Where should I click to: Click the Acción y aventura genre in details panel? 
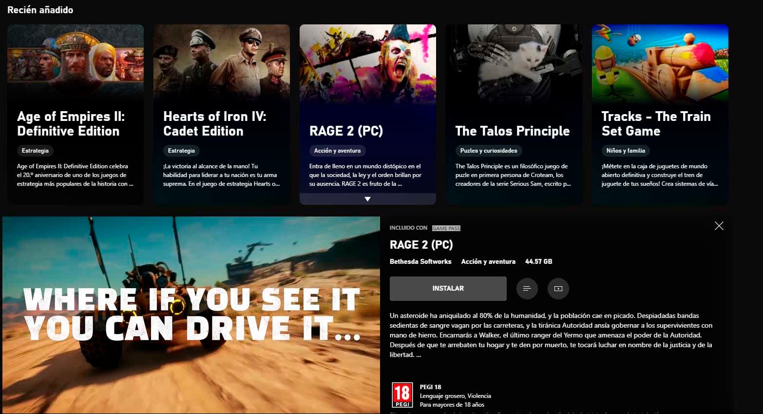click(x=488, y=262)
